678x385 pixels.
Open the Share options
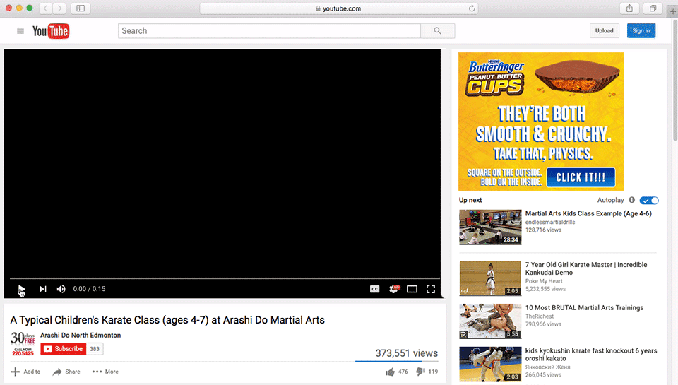click(66, 372)
